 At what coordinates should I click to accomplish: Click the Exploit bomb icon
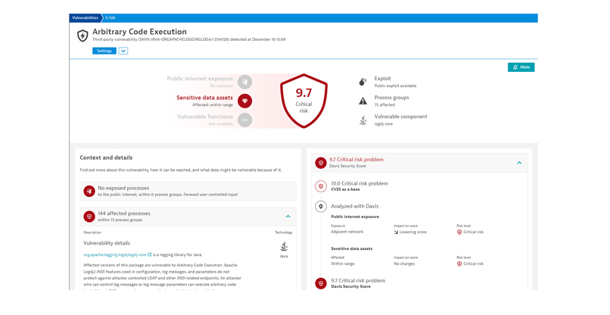coord(363,81)
